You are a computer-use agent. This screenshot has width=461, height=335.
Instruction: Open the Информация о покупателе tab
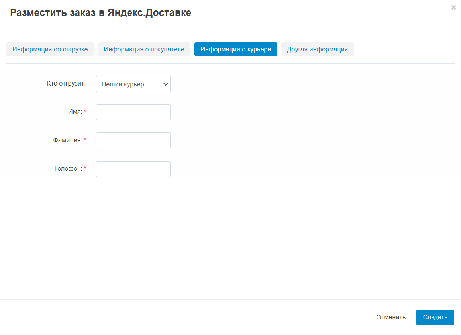144,49
